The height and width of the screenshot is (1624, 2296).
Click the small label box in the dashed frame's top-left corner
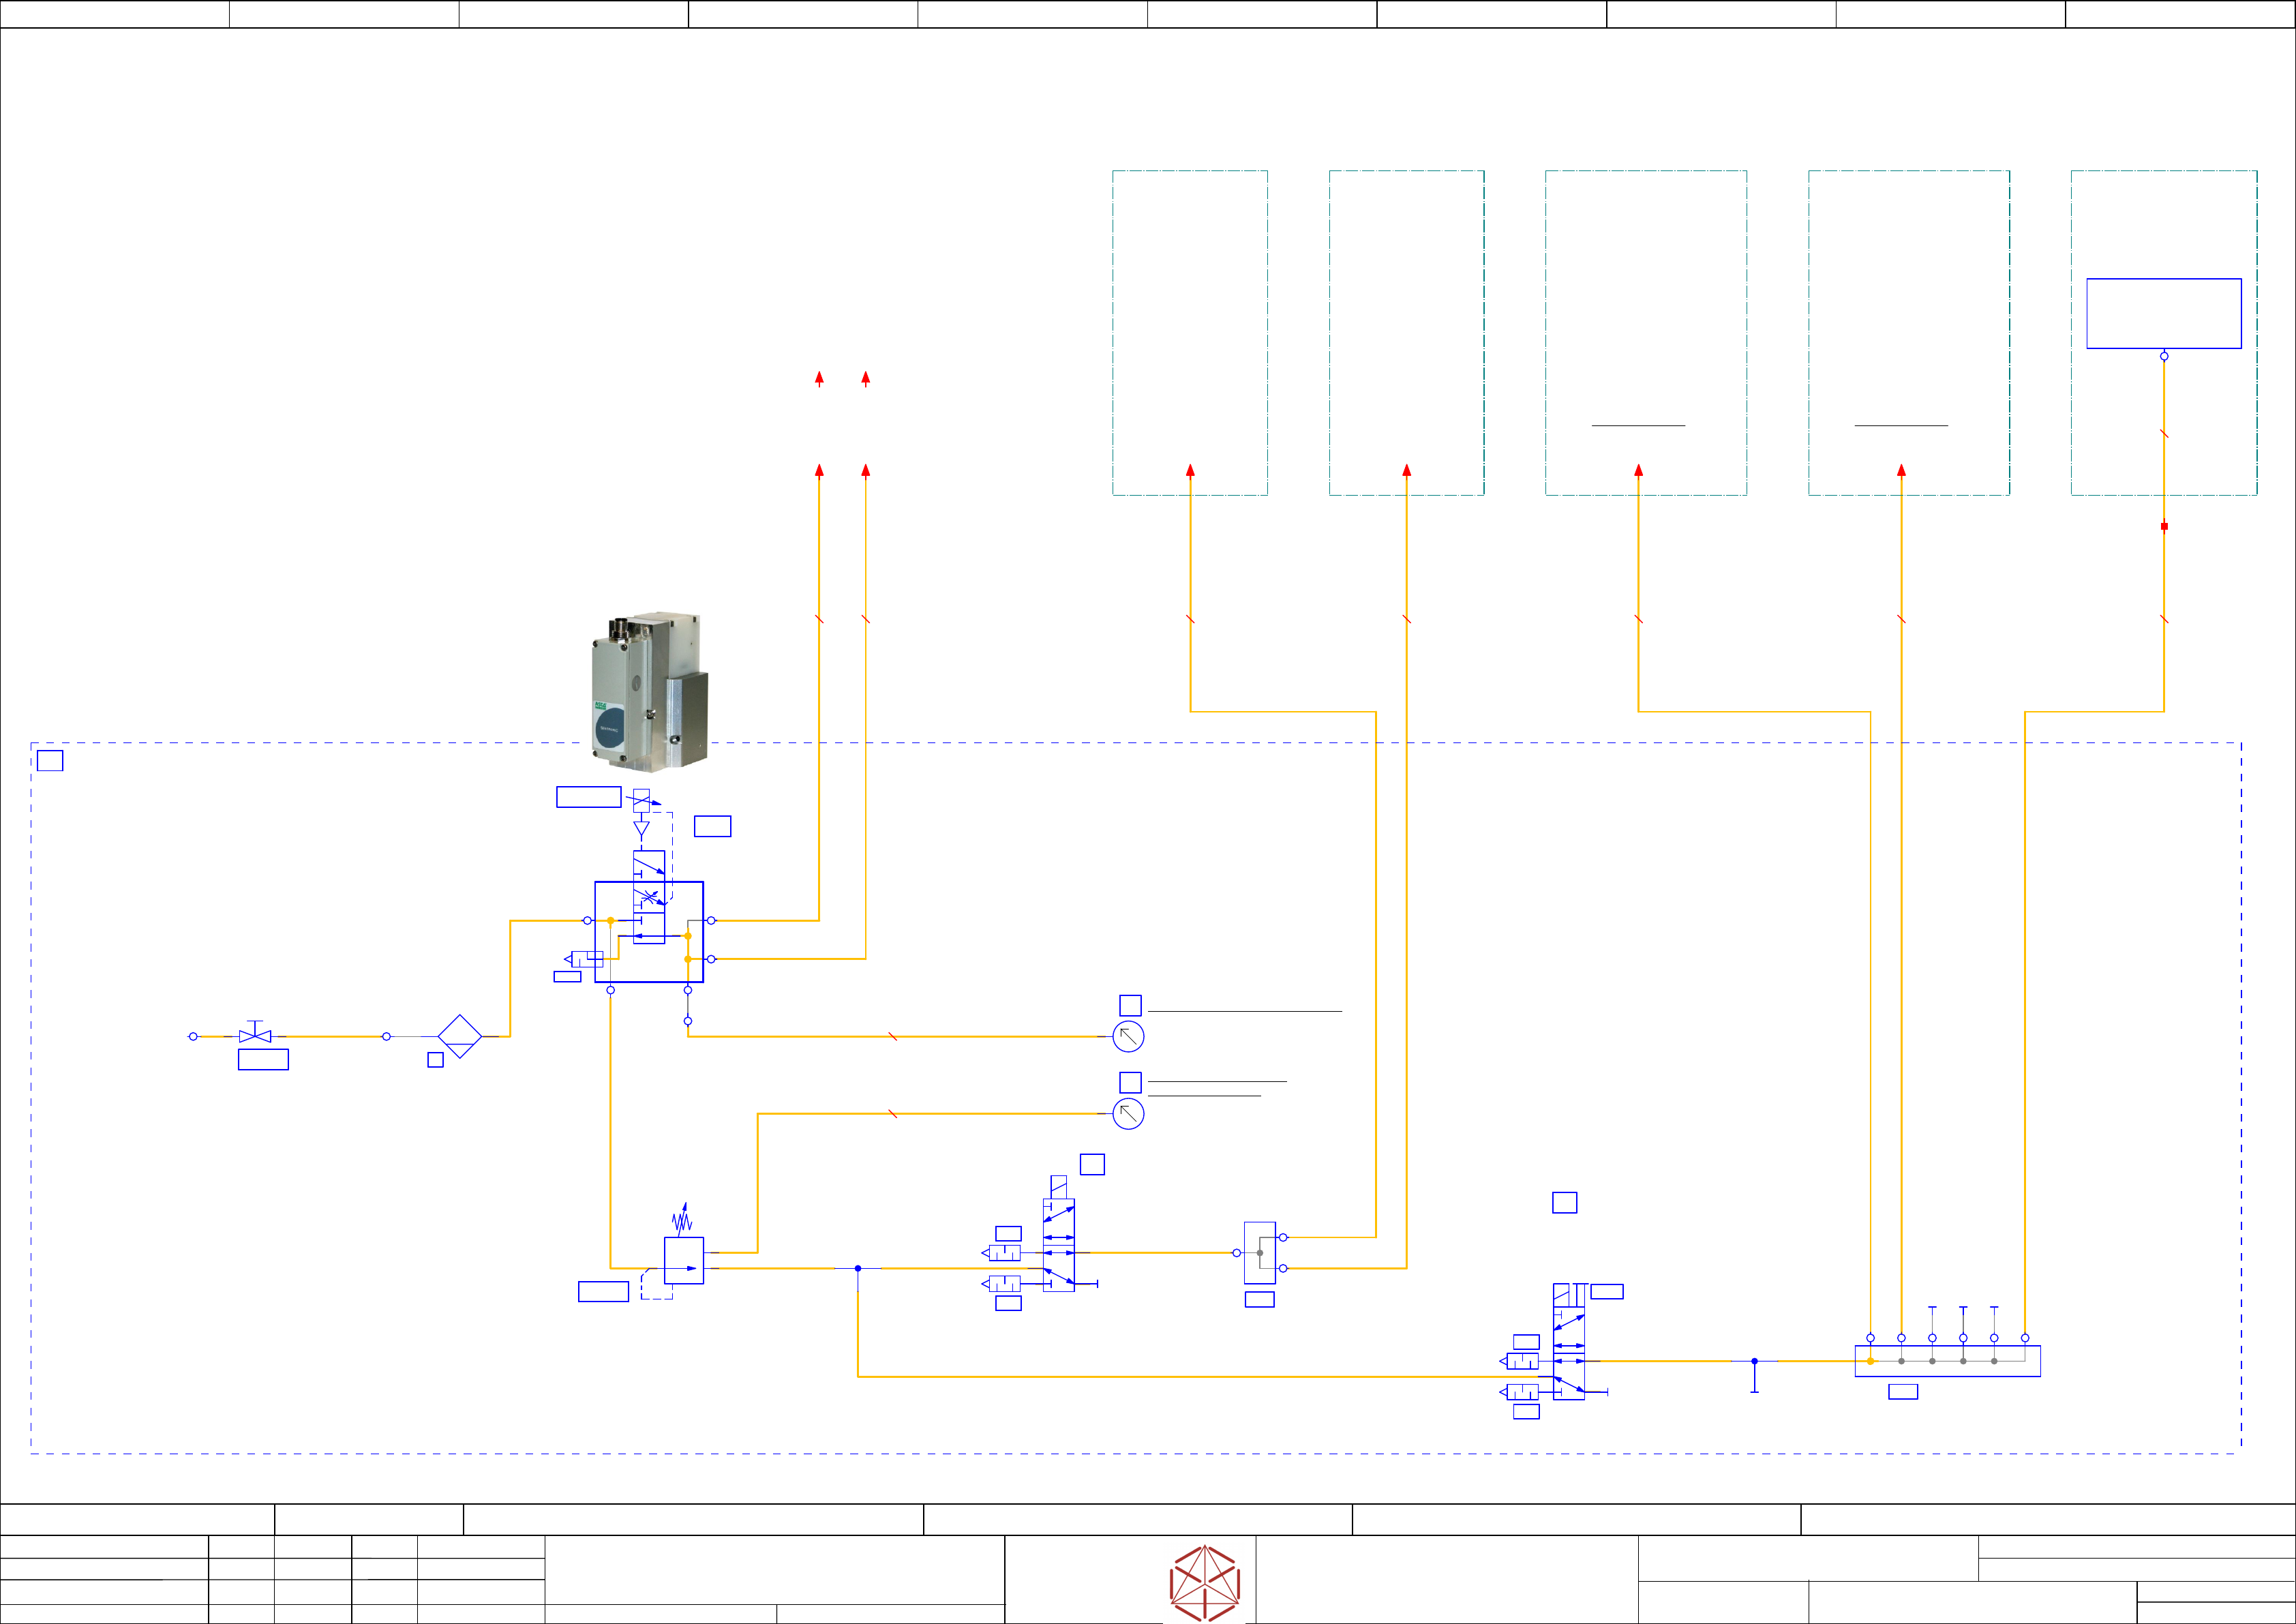click(x=50, y=761)
